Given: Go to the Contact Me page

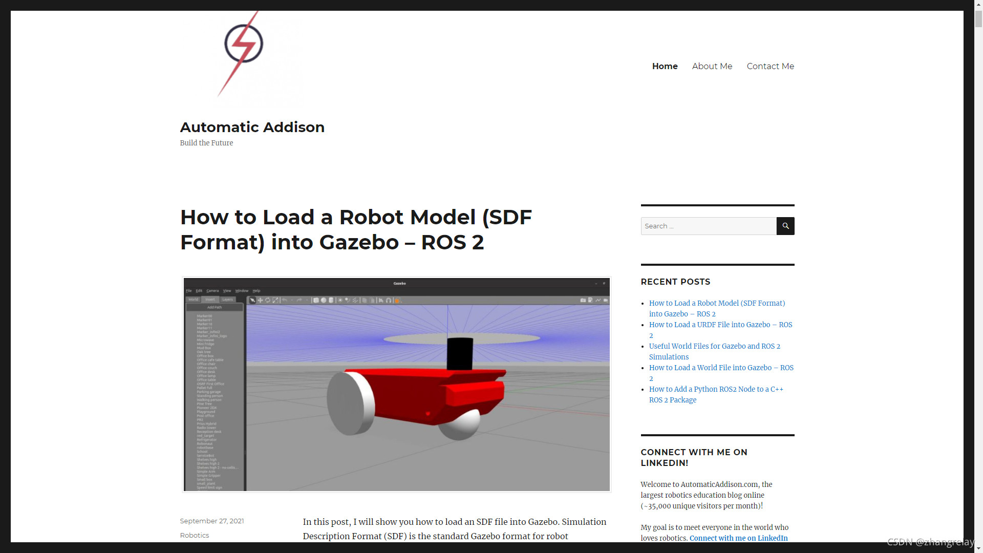Looking at the screenshot, I should [770, 66].
